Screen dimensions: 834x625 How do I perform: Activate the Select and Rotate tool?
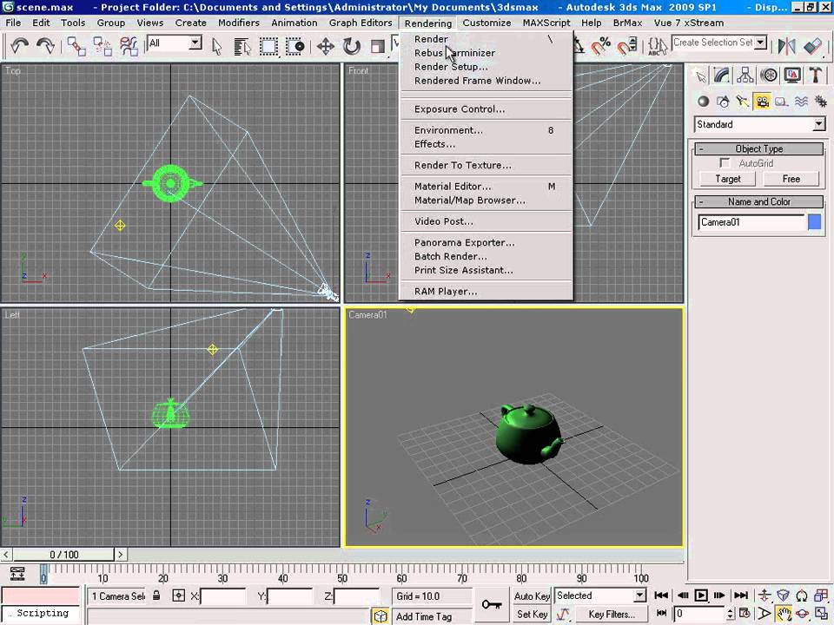coord(352,46)
